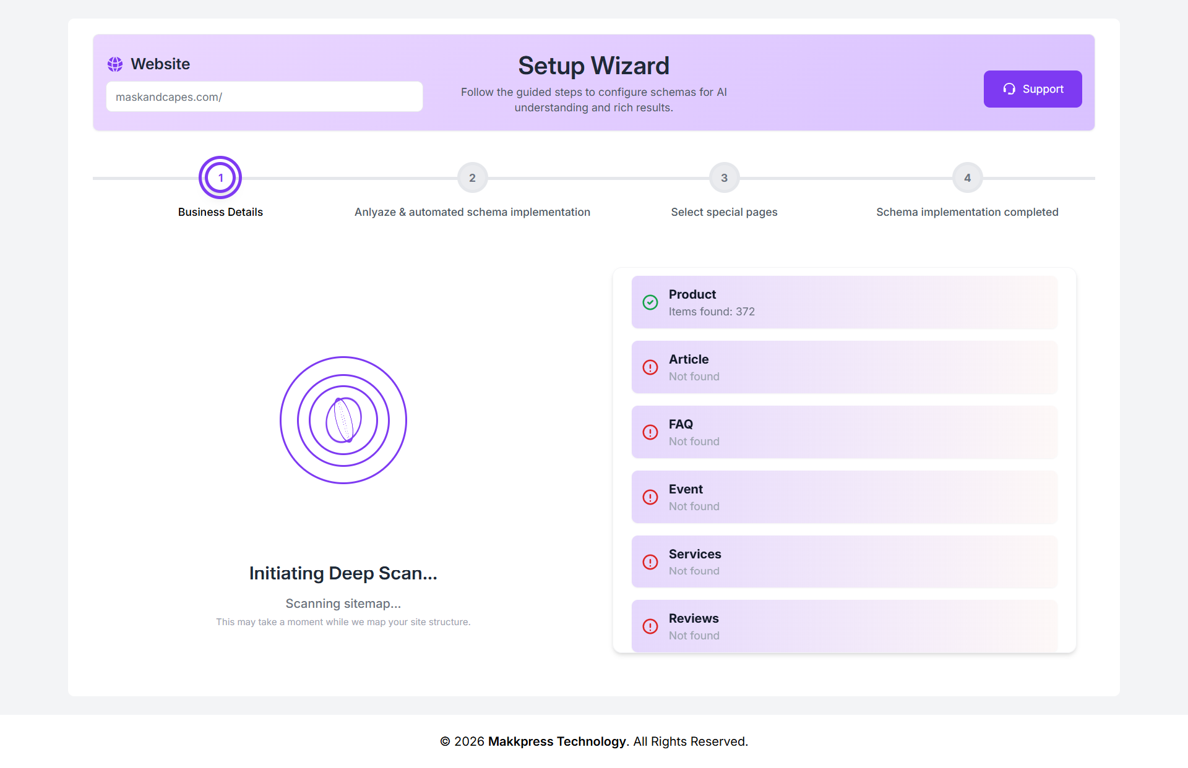The width and height of the screenshot is (1188, 768).
Task: Click the green check icon on Product
Action: pos(650,302)
